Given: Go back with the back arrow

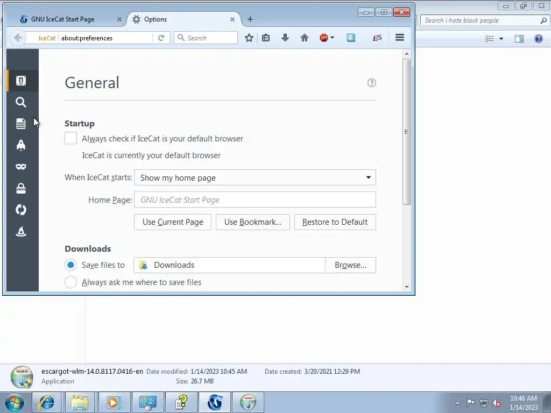Looking at the screenshot, I should coord(18,38).
